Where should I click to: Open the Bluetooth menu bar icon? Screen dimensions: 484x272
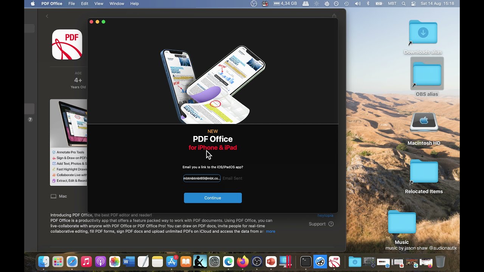click(368, 3)
